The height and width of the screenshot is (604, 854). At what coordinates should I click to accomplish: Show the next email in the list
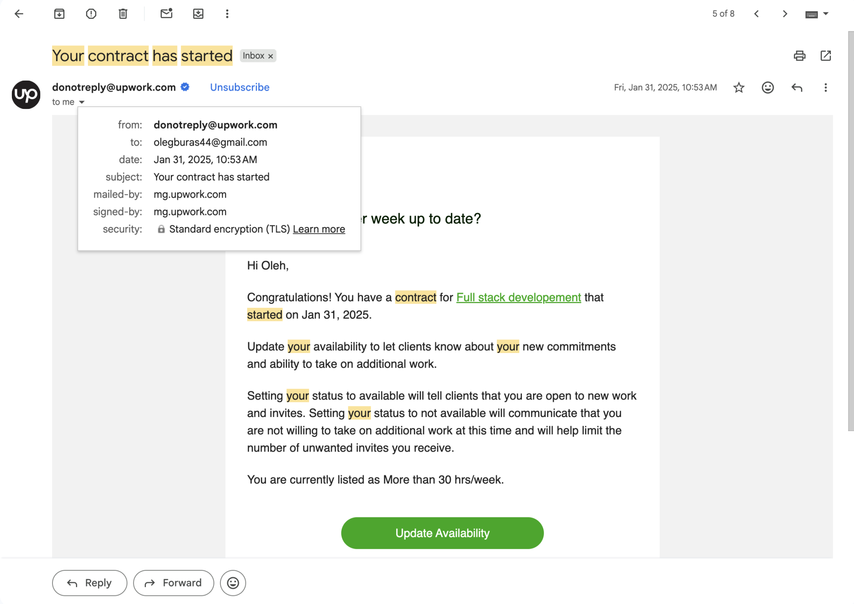pyautogui.click(x=785, y=14)
